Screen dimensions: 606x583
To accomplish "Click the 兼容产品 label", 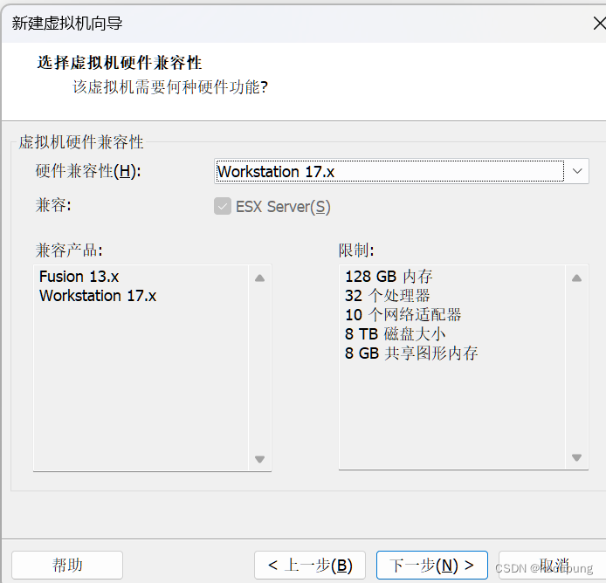I will [x=69, y=250].
